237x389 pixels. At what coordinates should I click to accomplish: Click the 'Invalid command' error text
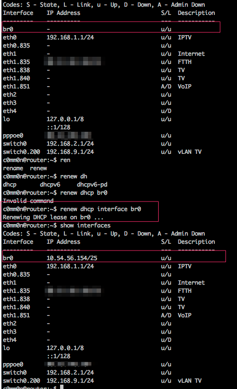point(28,201)
